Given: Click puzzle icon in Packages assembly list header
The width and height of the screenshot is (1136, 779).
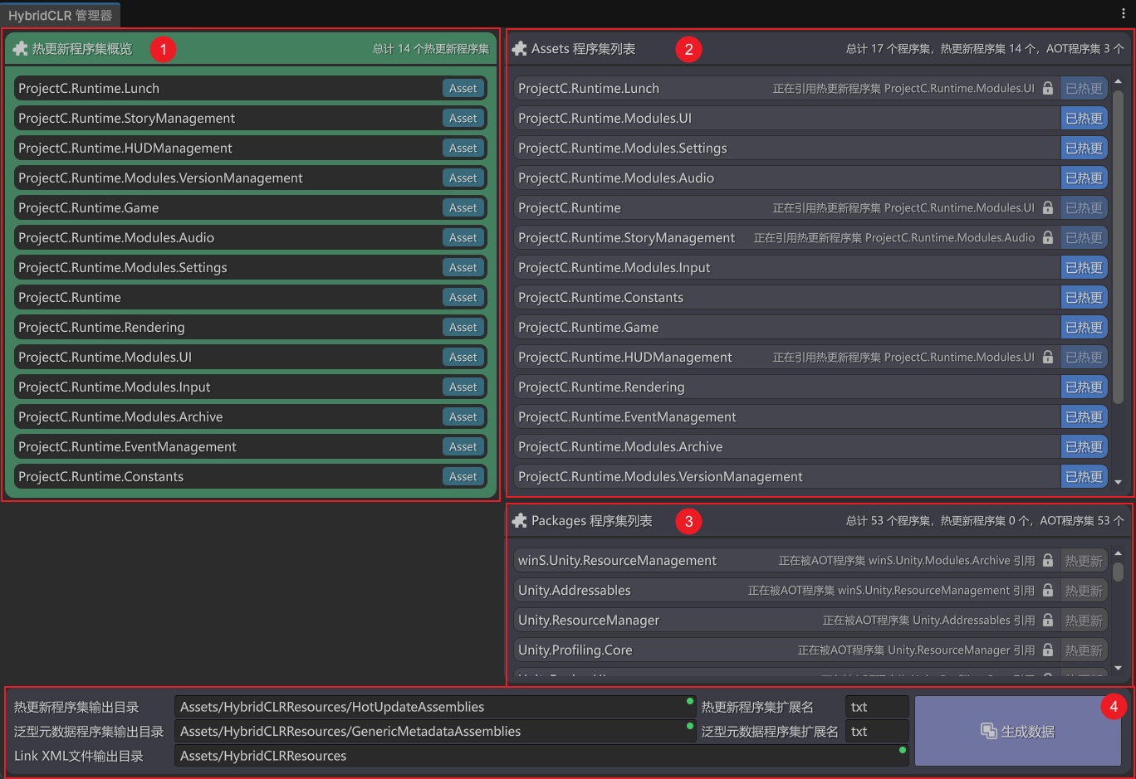Looking at the screenshot, I should pos(520,521).
